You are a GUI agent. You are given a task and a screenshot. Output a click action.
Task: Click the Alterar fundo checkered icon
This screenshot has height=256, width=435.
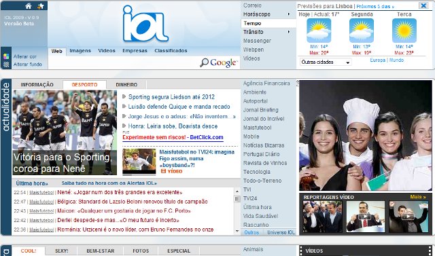click(x=6, y=65)
